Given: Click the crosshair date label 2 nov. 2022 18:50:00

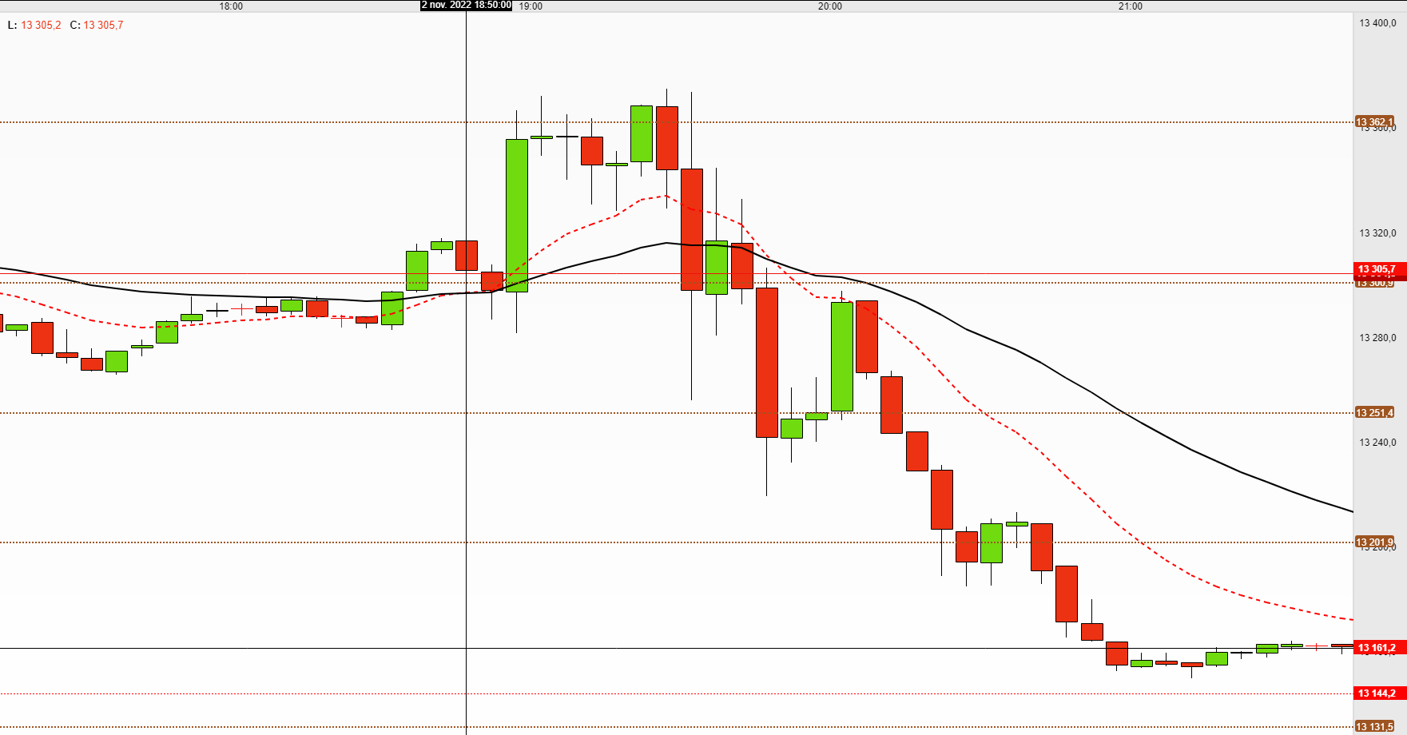Looking at the screenshot, I should click(467, 6).
